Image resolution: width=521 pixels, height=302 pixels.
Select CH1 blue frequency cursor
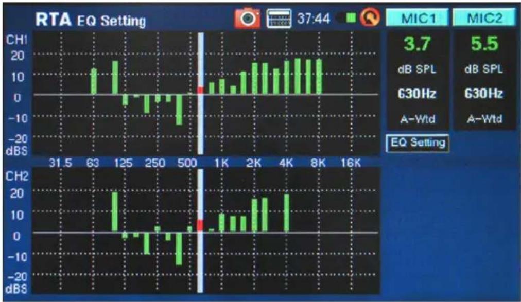point(200,93)
